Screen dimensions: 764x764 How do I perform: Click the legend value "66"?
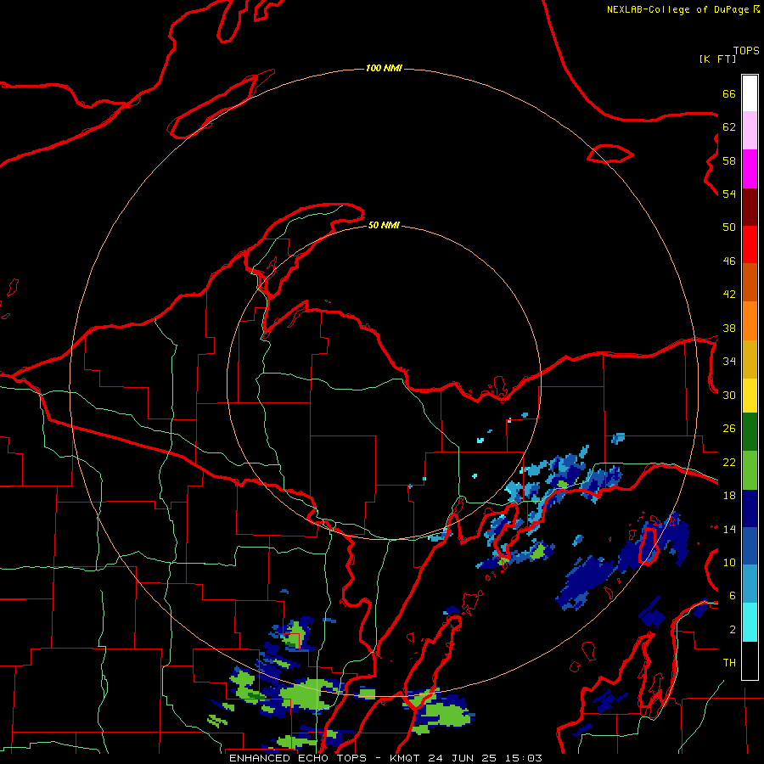729,93
